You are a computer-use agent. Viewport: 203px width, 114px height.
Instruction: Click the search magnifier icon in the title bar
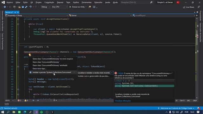(151, 2)
